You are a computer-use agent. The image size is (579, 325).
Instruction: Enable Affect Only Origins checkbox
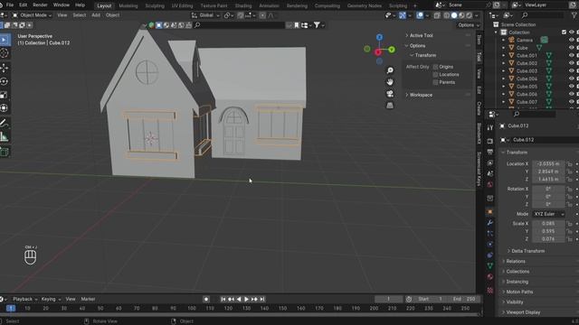[435, 67]
